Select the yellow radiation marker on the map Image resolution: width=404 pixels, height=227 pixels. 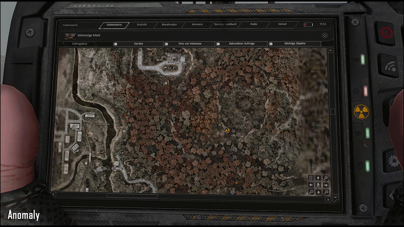(227, 131)
